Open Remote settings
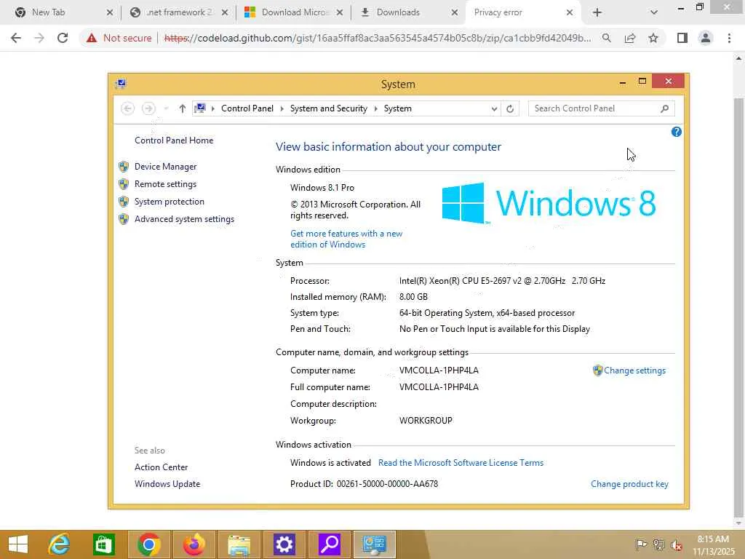The width and height of the screenshot is (745, 559). (165, 184)
